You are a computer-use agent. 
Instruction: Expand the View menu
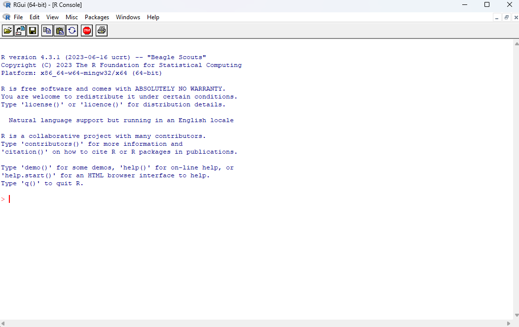pyautogui.click(x=52, y=17)
